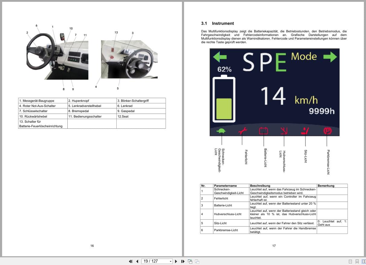
Task: Click the Batterie-Licht battery icon
Action: point(264,130)
